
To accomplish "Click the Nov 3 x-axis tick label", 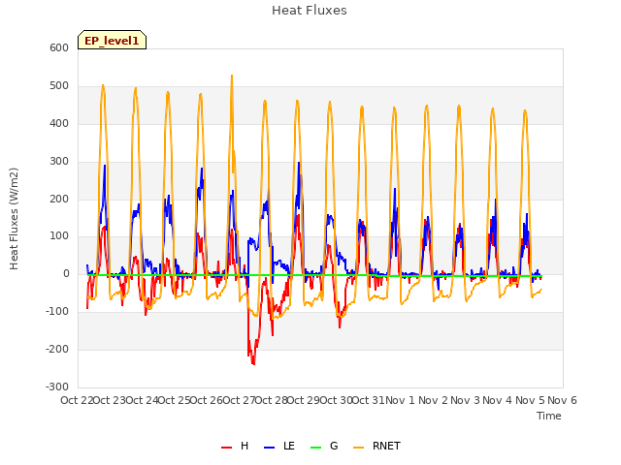I will (465, 400).
